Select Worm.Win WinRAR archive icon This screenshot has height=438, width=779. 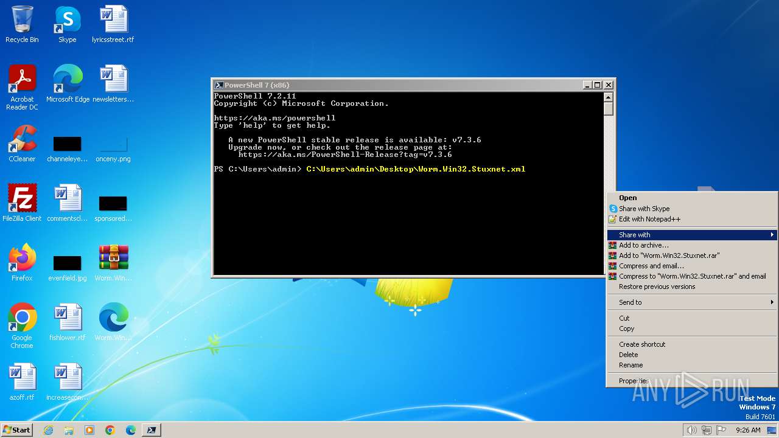click(113, 263)
